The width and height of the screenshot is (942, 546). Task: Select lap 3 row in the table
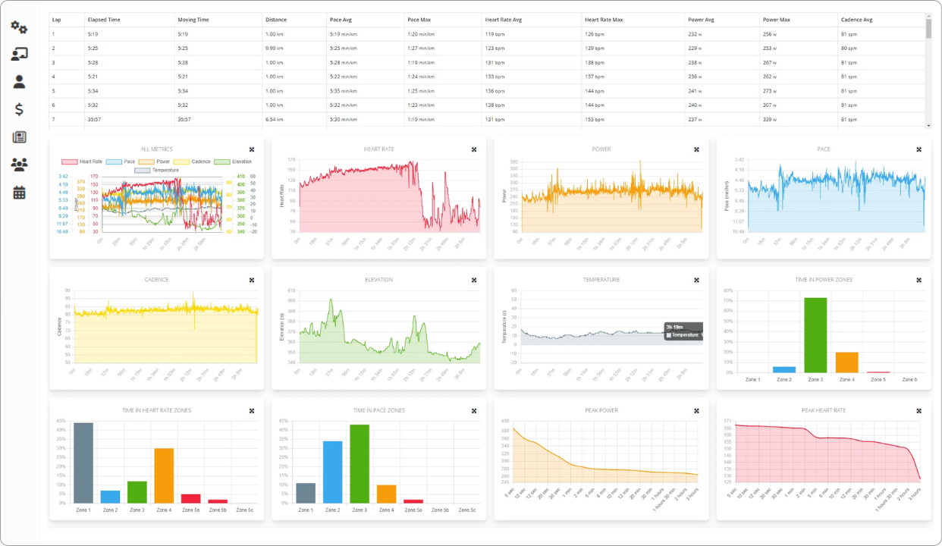click(x=303, y=61)
